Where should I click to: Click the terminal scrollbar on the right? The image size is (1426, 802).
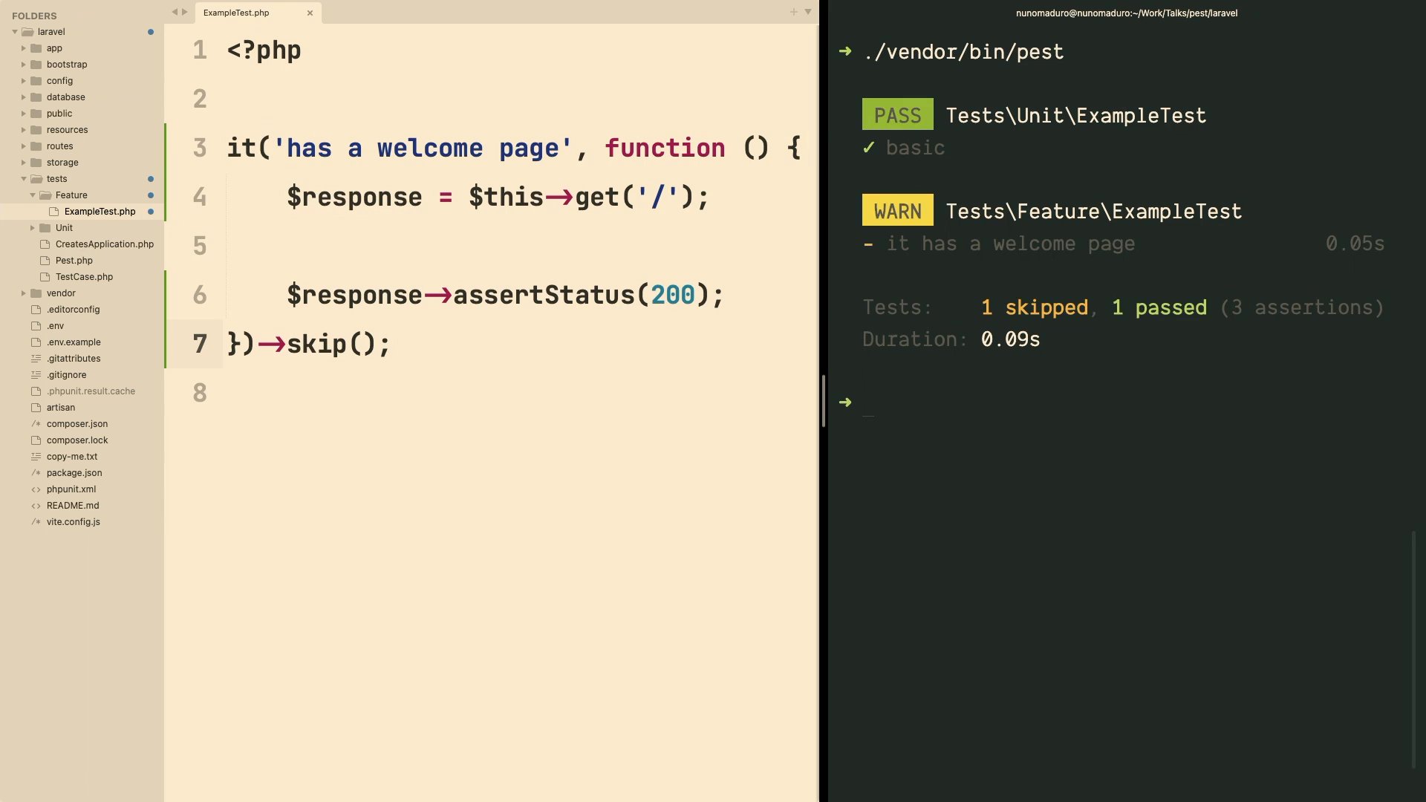point(1413,650)
